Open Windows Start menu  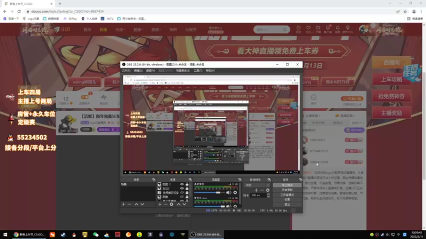5,235
